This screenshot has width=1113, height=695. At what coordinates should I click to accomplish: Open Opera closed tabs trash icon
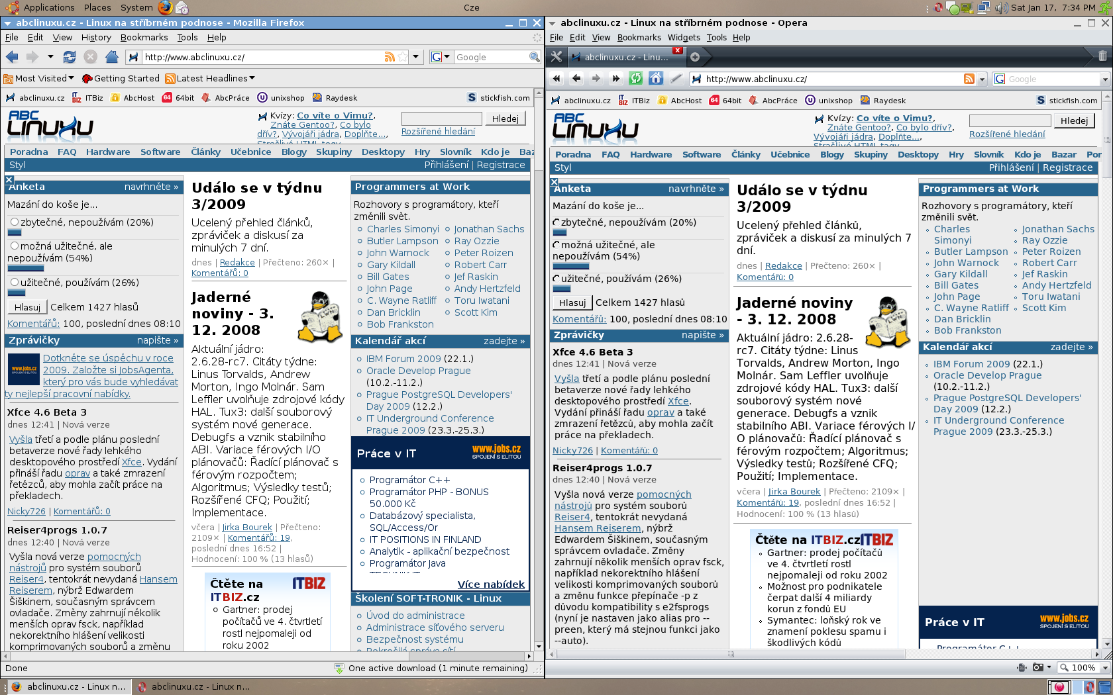pos(1102,56)
